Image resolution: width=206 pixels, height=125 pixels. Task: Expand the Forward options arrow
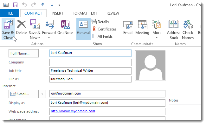(49, 38)
